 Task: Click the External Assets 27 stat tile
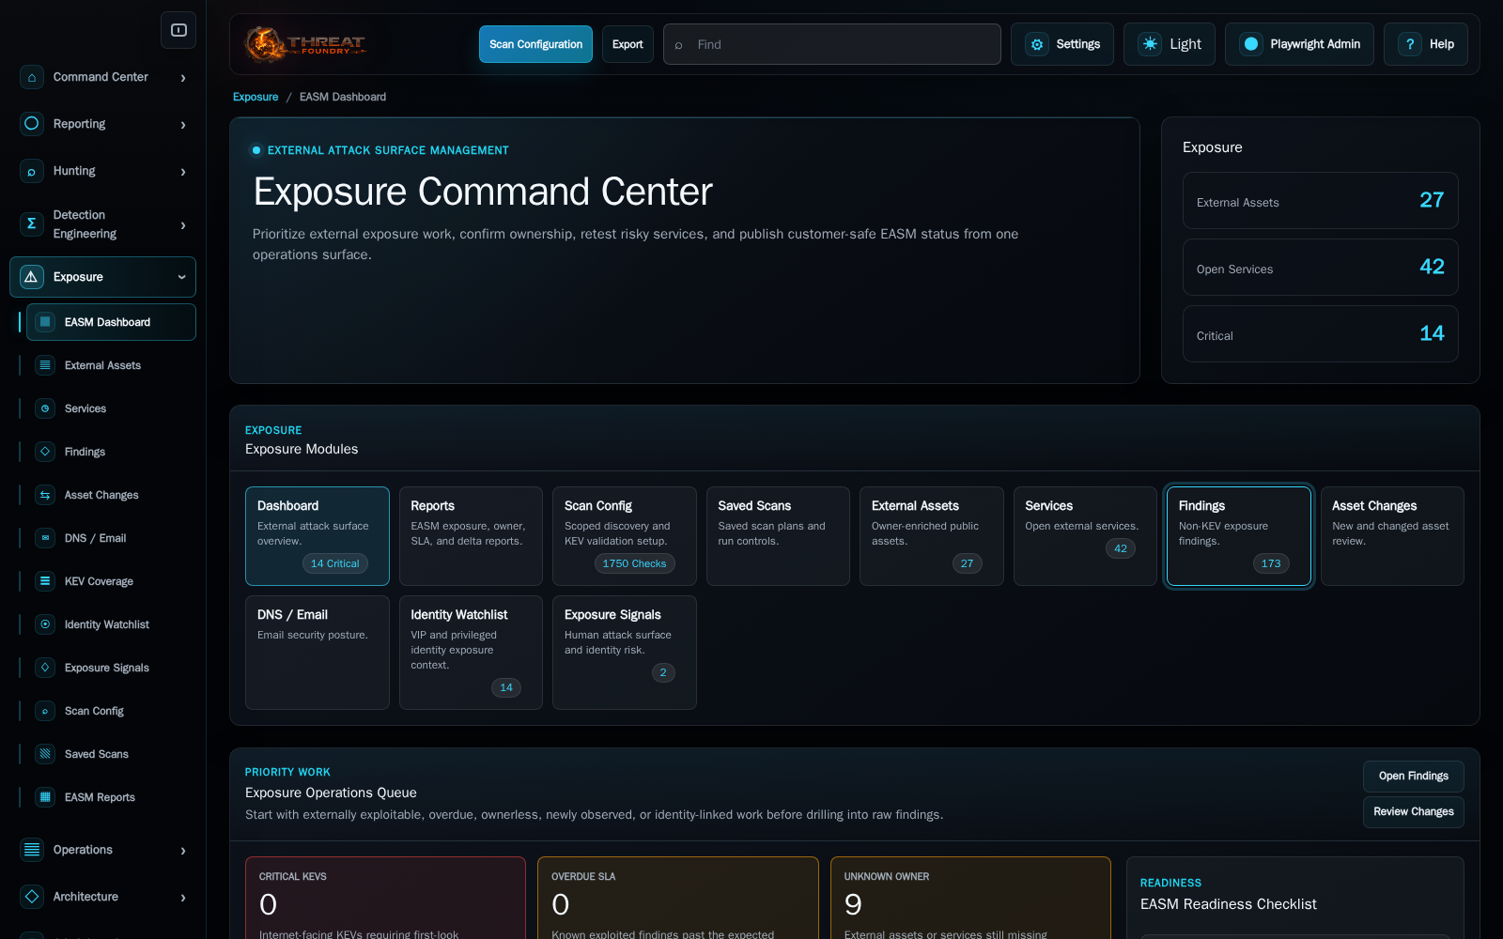point(1321,200)
